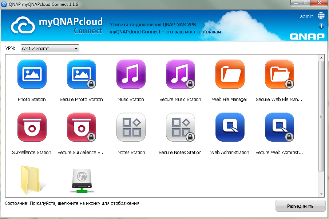Open Secure Web File Manager icon
Image resolution: width=329 pixels, height=219 pixels.
pyautogui.click(x=280, y=74)
